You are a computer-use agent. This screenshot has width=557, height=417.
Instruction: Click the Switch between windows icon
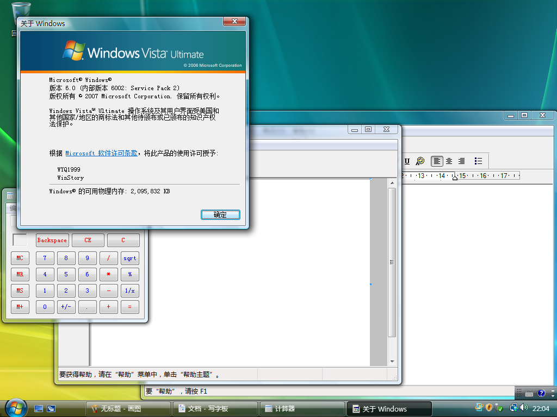pyautogui.click(x=51, y=408)
